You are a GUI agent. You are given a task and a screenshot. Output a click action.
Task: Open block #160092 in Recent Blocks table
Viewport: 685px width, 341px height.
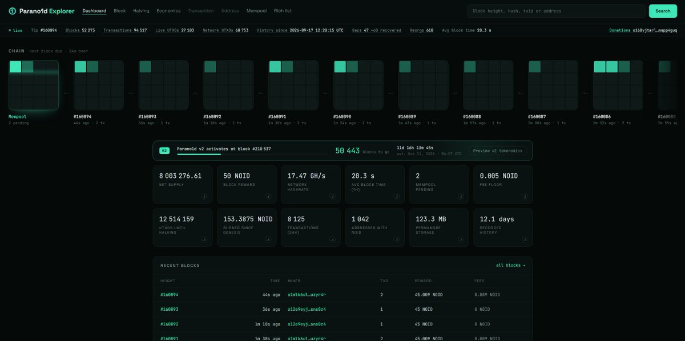[170, 324]
